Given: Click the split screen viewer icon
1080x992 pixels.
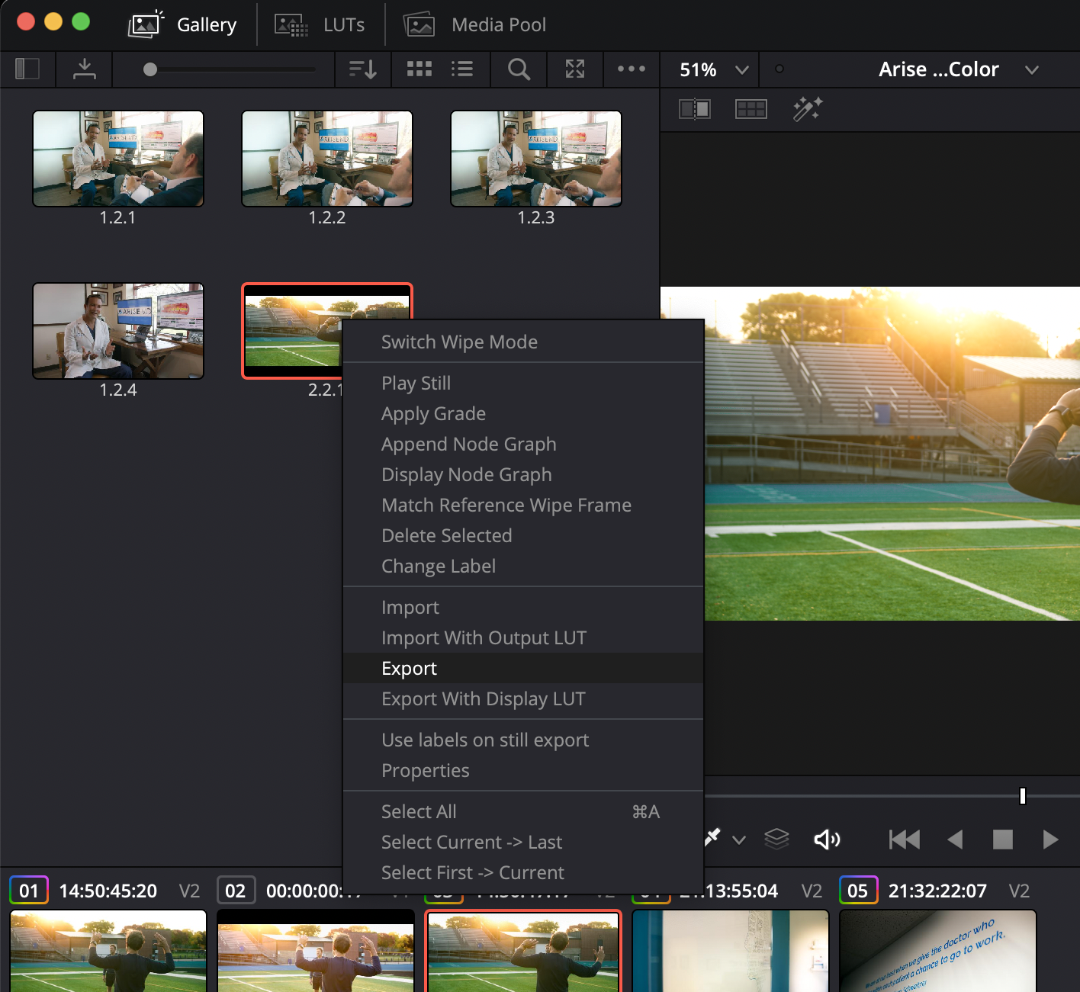Looking at the screenshot, I should pos(694,108).
